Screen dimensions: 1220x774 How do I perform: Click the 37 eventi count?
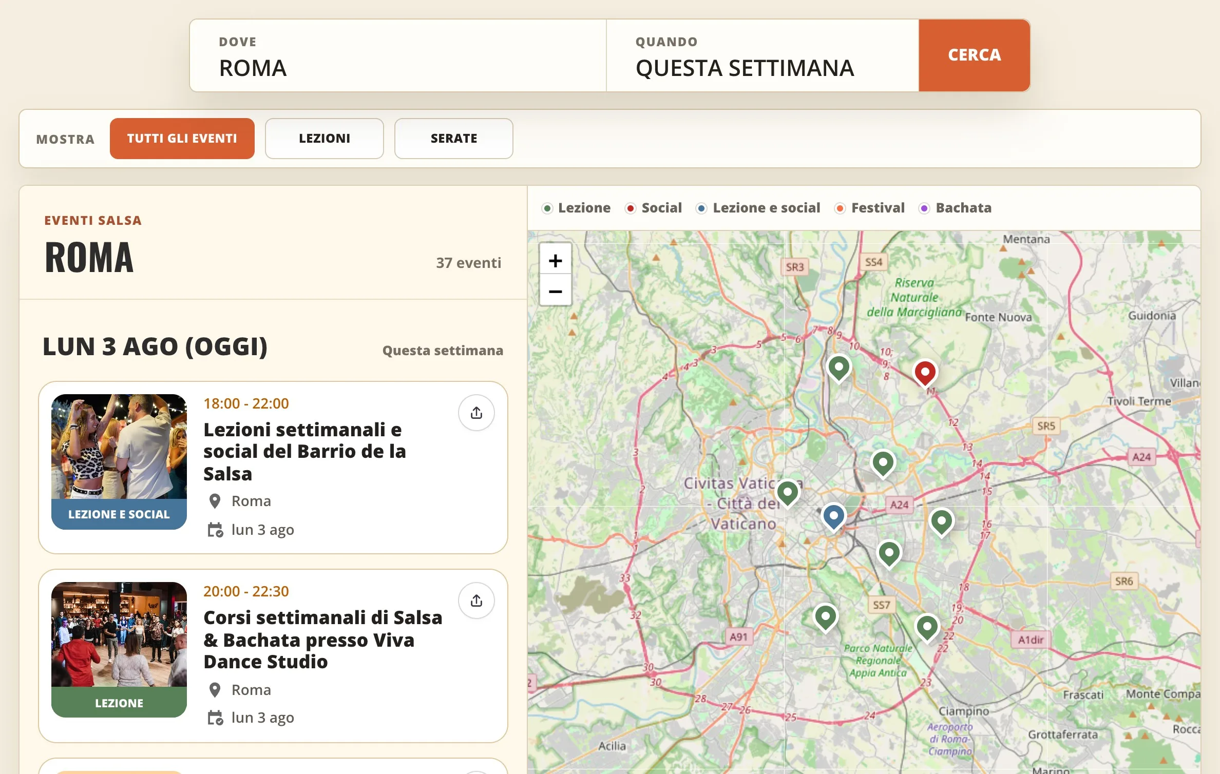(x=468, y=263)
